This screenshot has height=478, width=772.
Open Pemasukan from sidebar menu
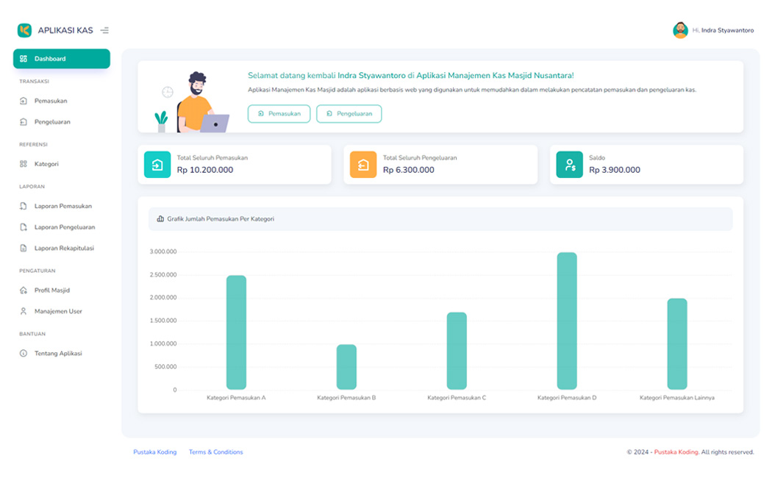coord(51,101)
